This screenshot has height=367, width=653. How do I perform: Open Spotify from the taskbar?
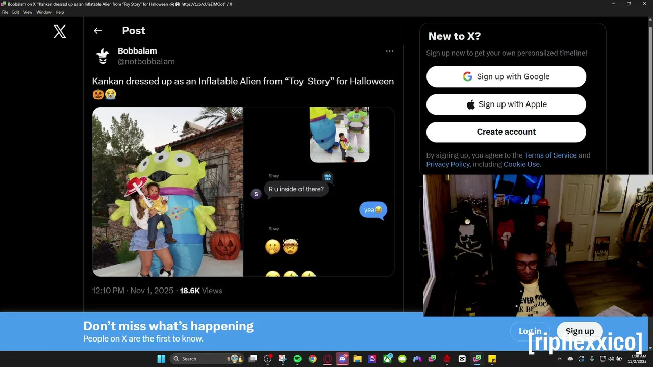click(297, 359)
